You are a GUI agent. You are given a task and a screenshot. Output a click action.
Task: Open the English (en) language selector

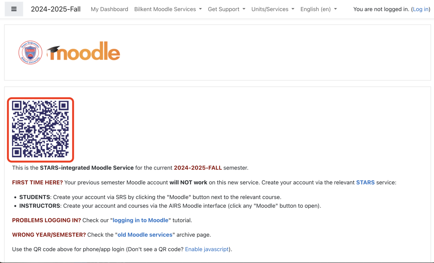click(x=318, y=9)
